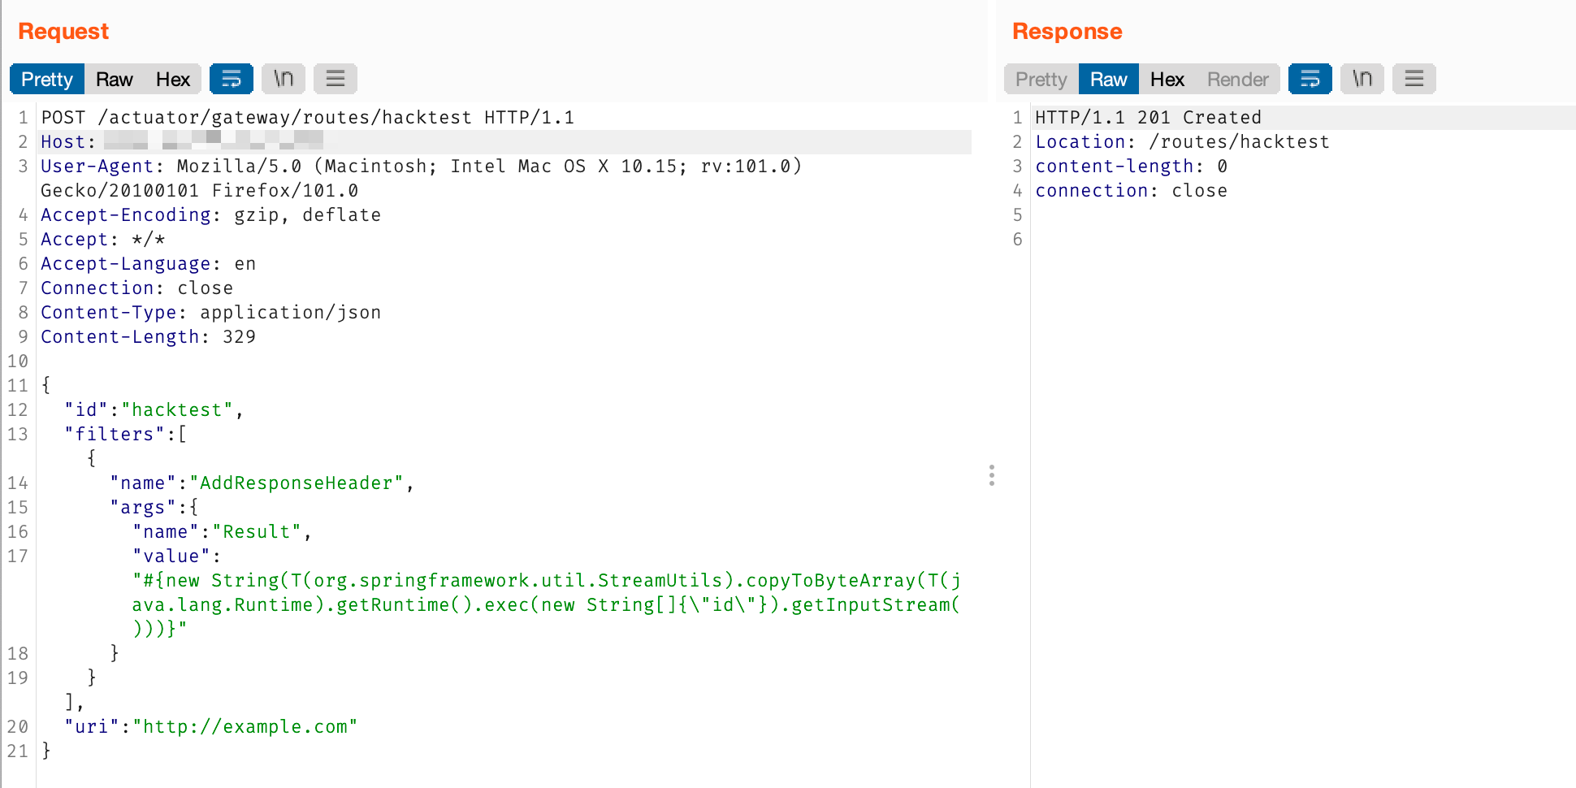1576x788 pixels.
Task: Switch Request view to Hex tab
Action: (x=173, y=79)
